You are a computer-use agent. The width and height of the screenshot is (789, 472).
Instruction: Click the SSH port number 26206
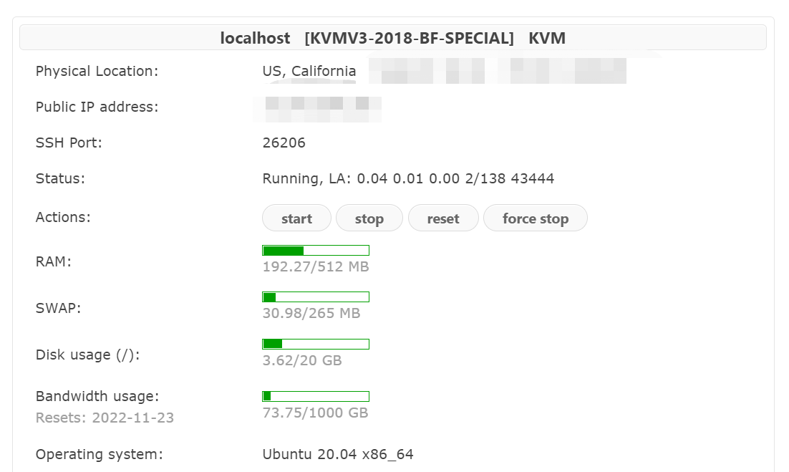284,143
